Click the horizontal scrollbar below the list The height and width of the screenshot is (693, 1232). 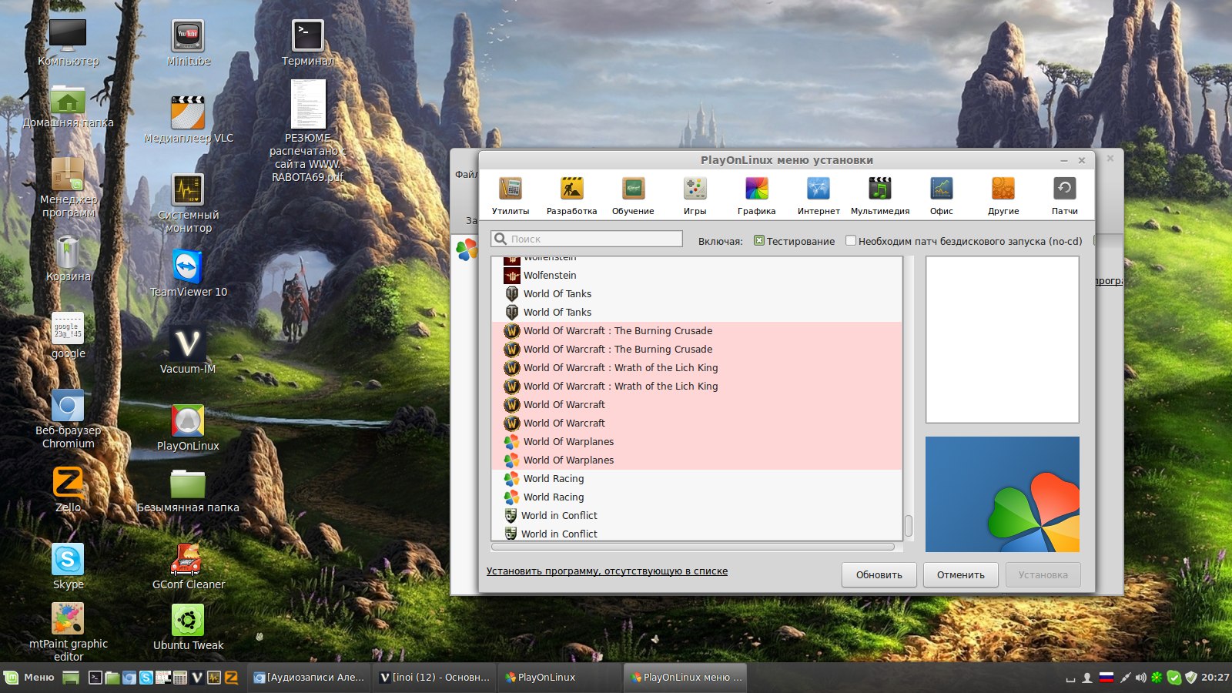click(x=693, y=547)
